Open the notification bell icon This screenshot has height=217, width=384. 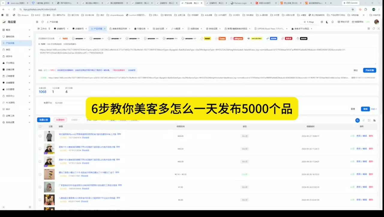332,22
